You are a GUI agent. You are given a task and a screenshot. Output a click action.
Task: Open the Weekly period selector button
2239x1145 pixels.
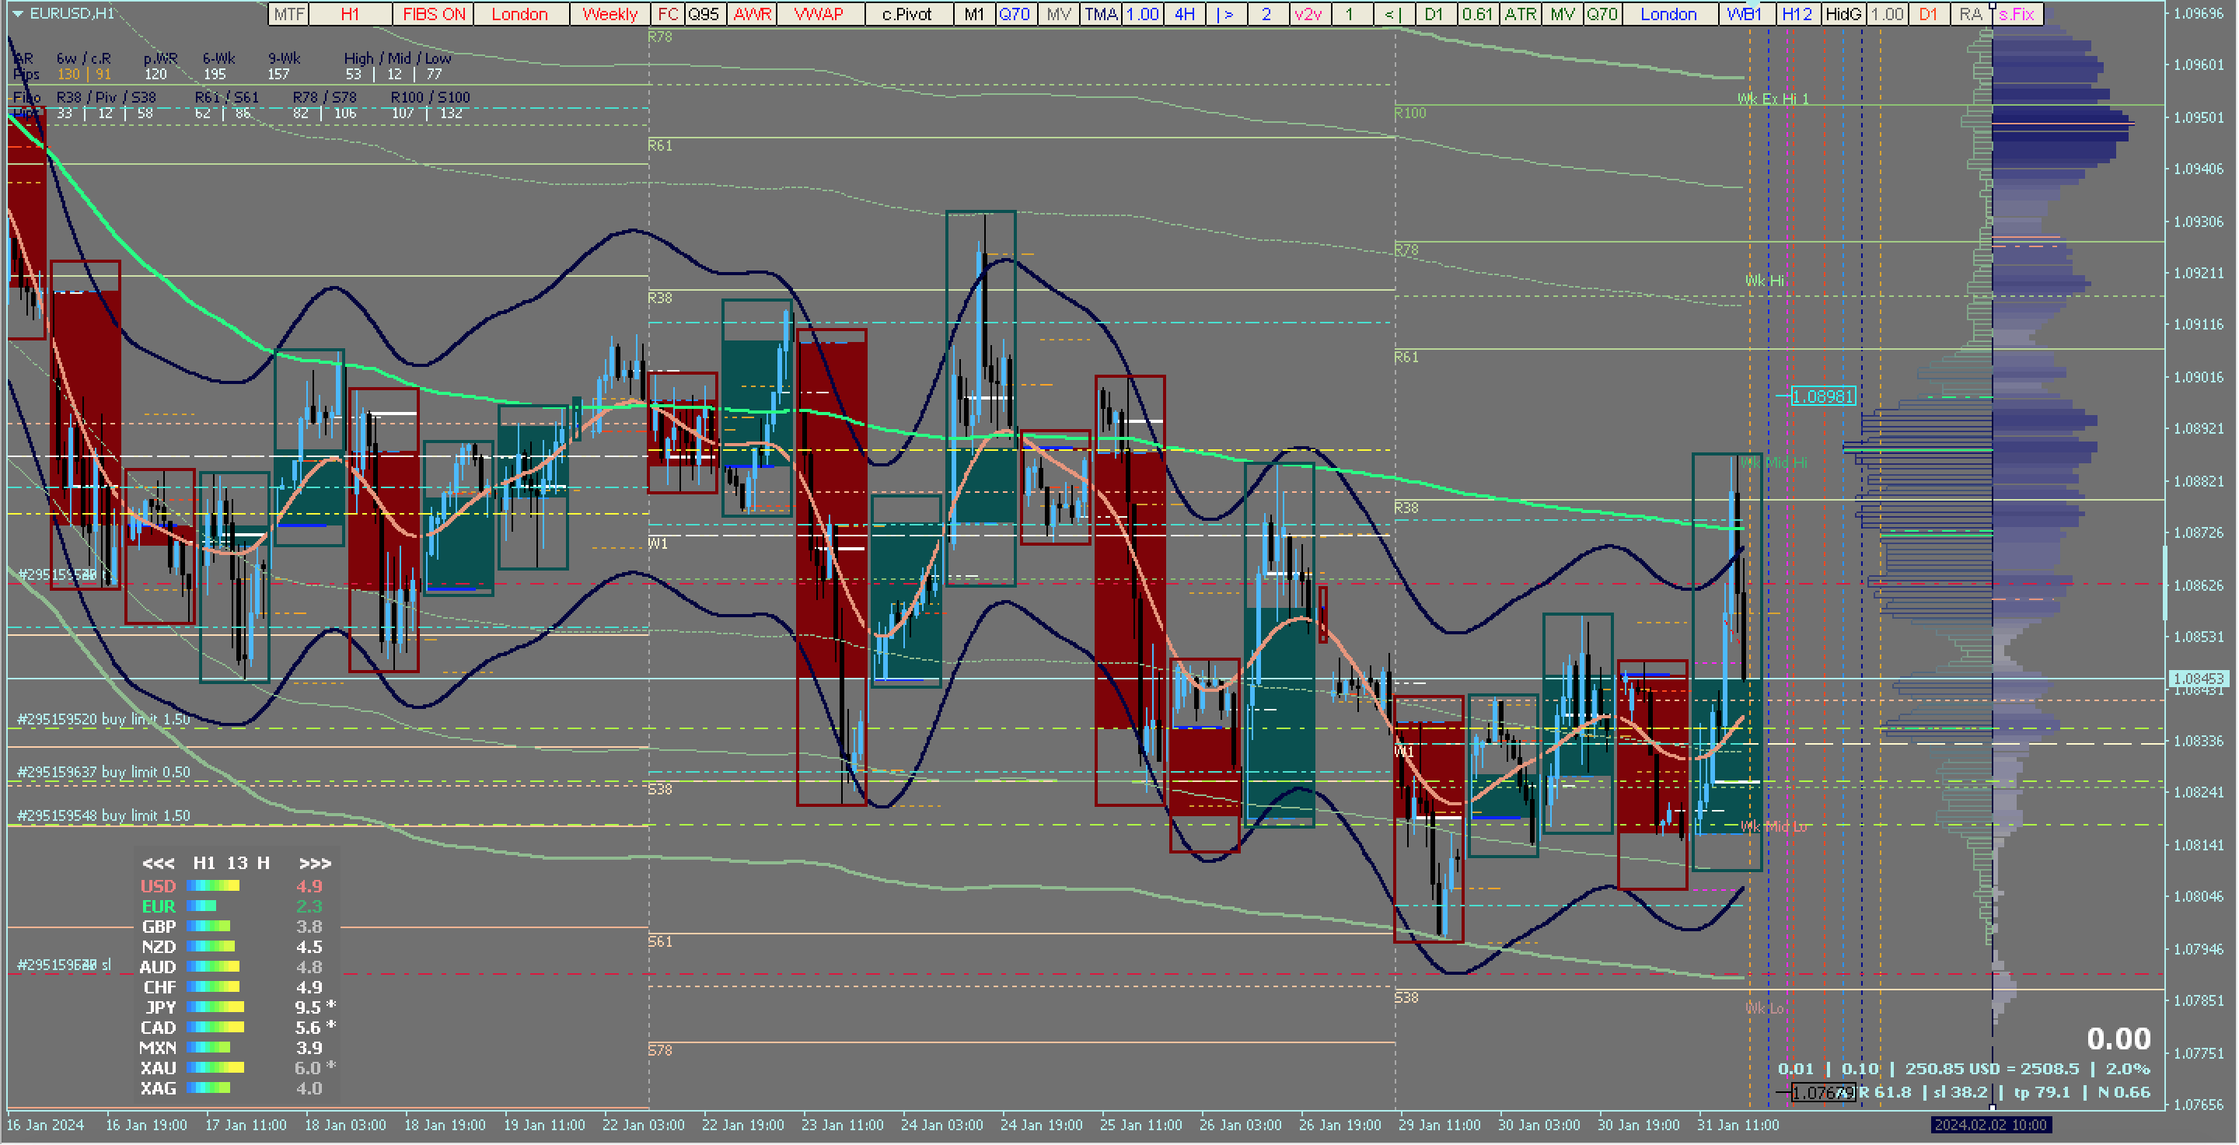tap(610, 14)
